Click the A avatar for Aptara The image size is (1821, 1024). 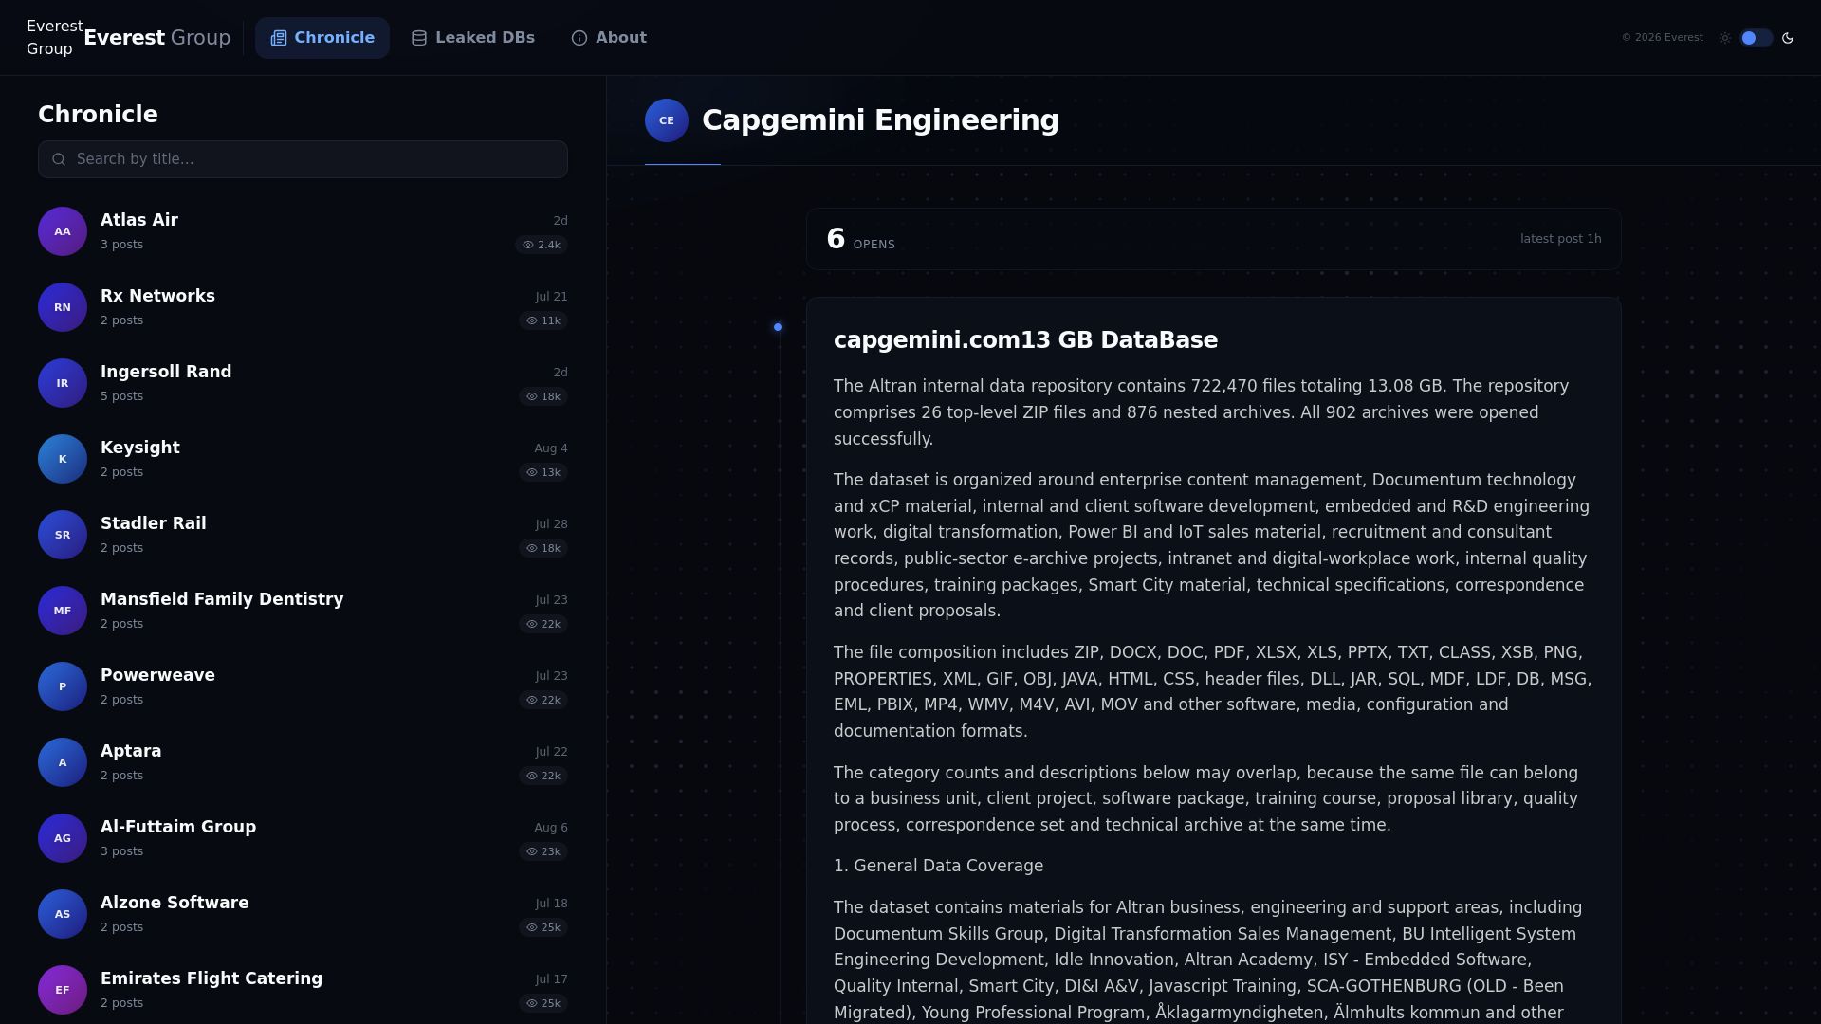coord(63,762)
